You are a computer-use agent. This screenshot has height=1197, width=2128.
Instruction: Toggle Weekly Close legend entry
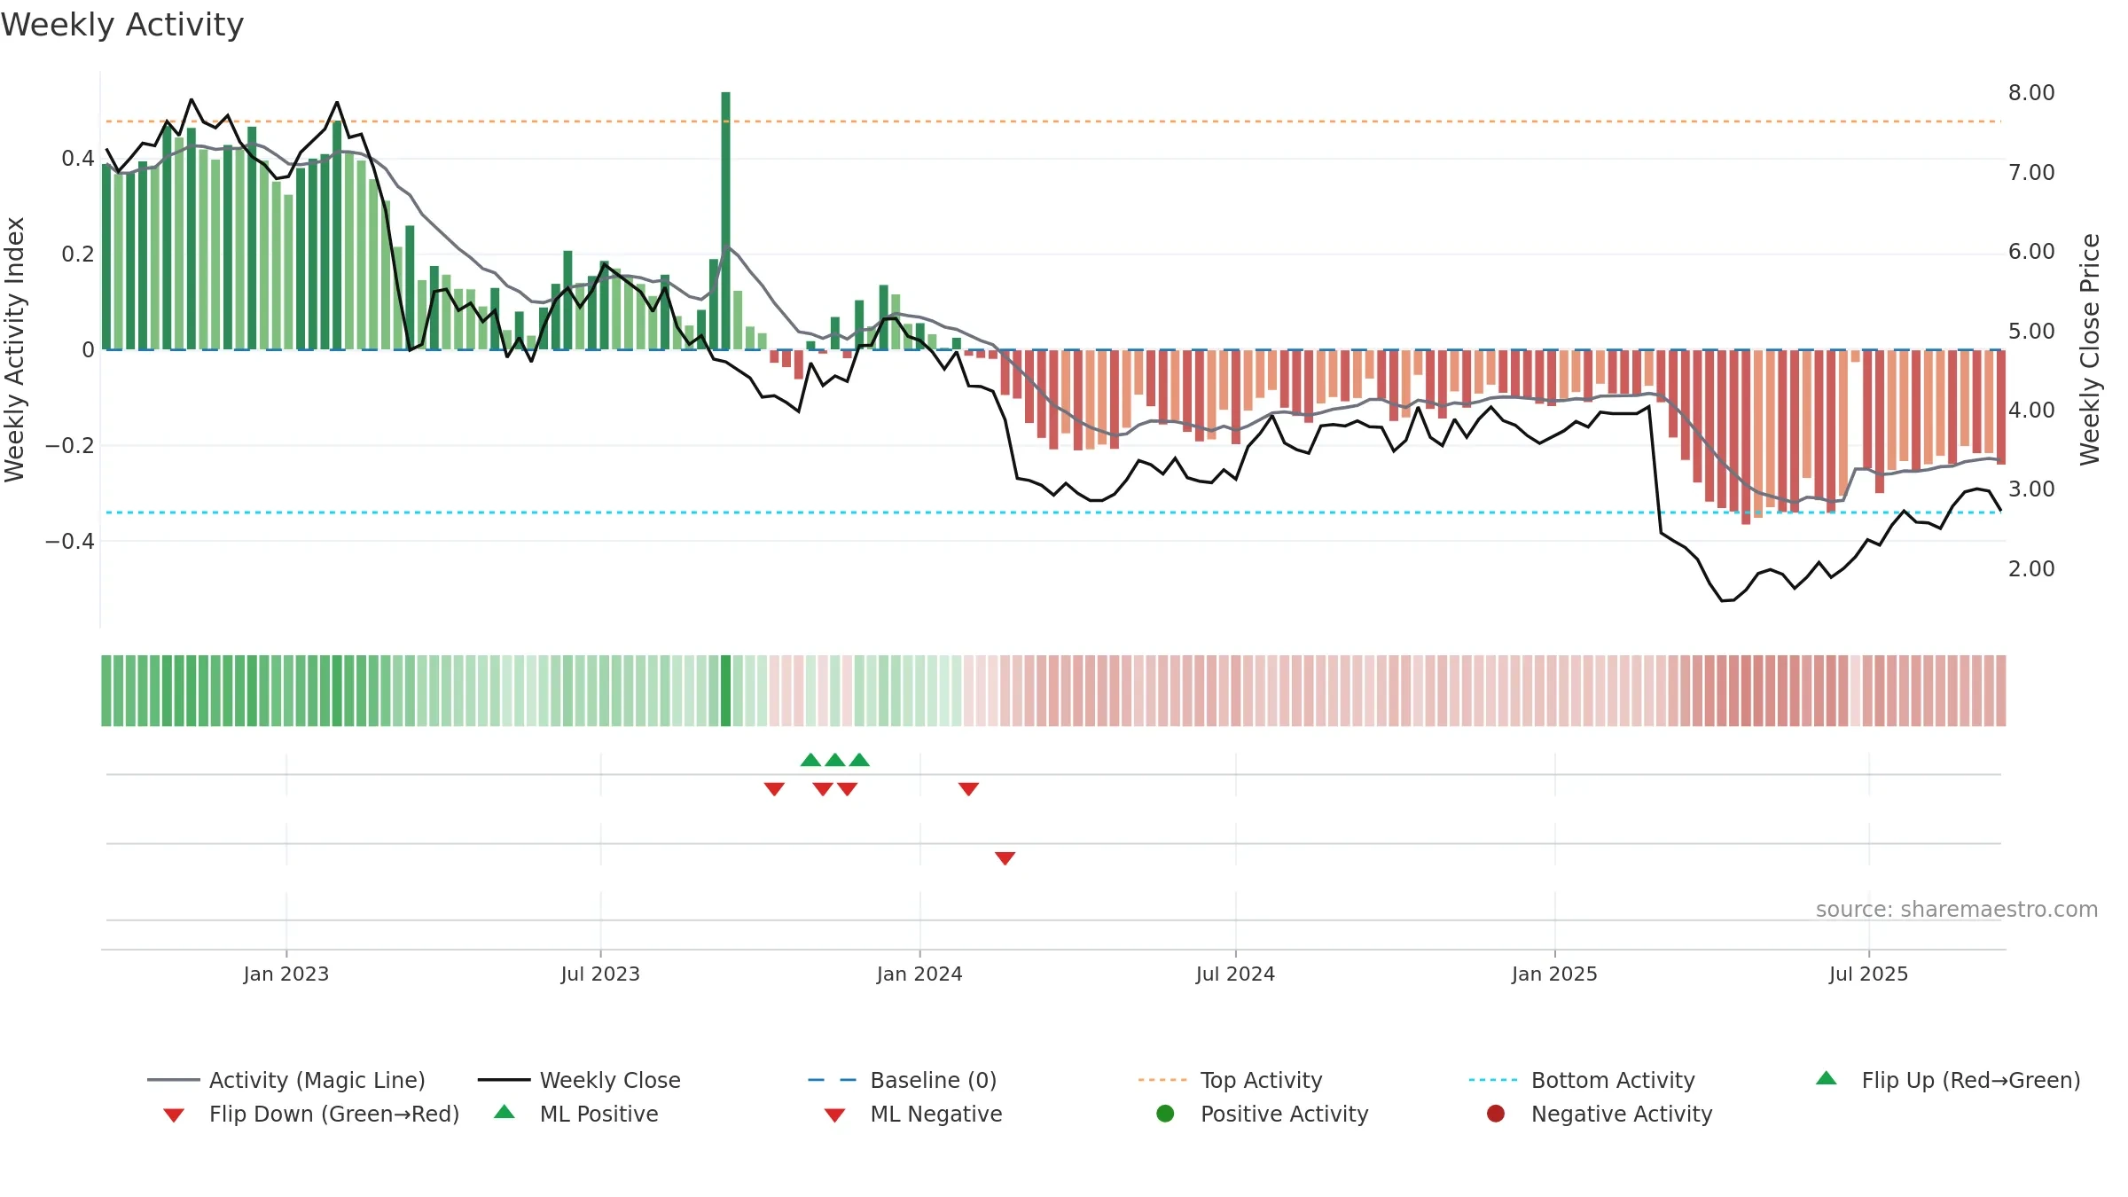coord(579,1080)
